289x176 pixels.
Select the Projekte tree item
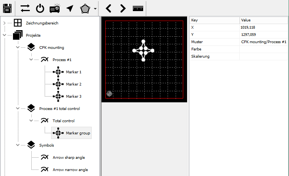[x=33, y=36]
